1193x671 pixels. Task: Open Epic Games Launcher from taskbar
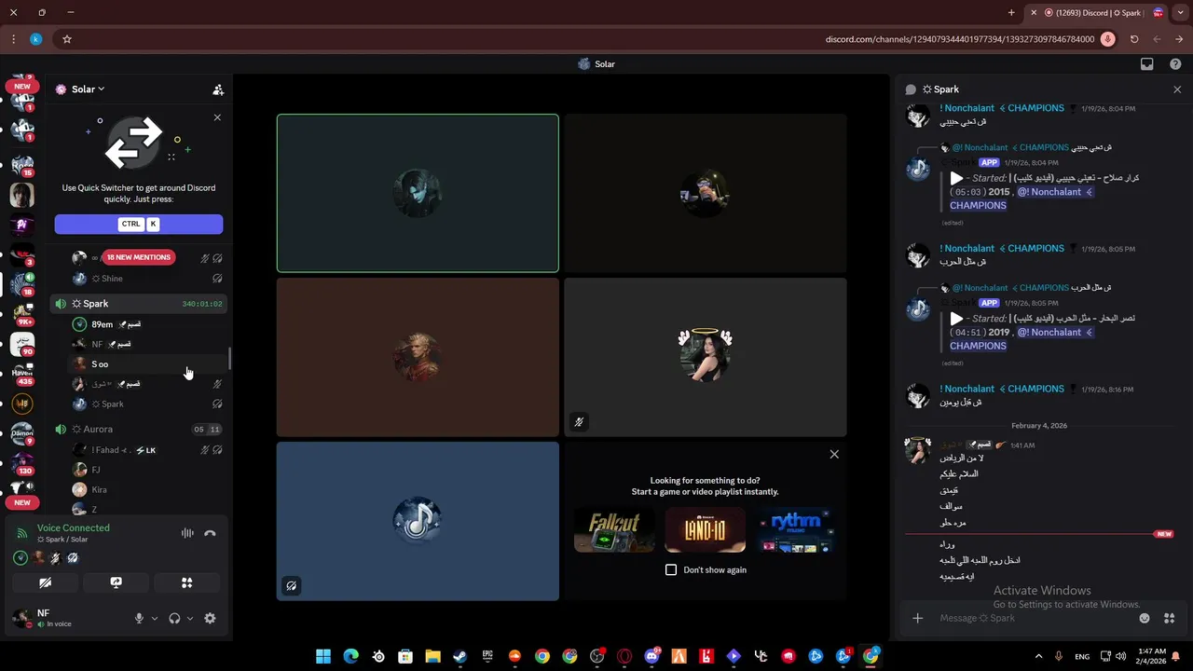487,656
